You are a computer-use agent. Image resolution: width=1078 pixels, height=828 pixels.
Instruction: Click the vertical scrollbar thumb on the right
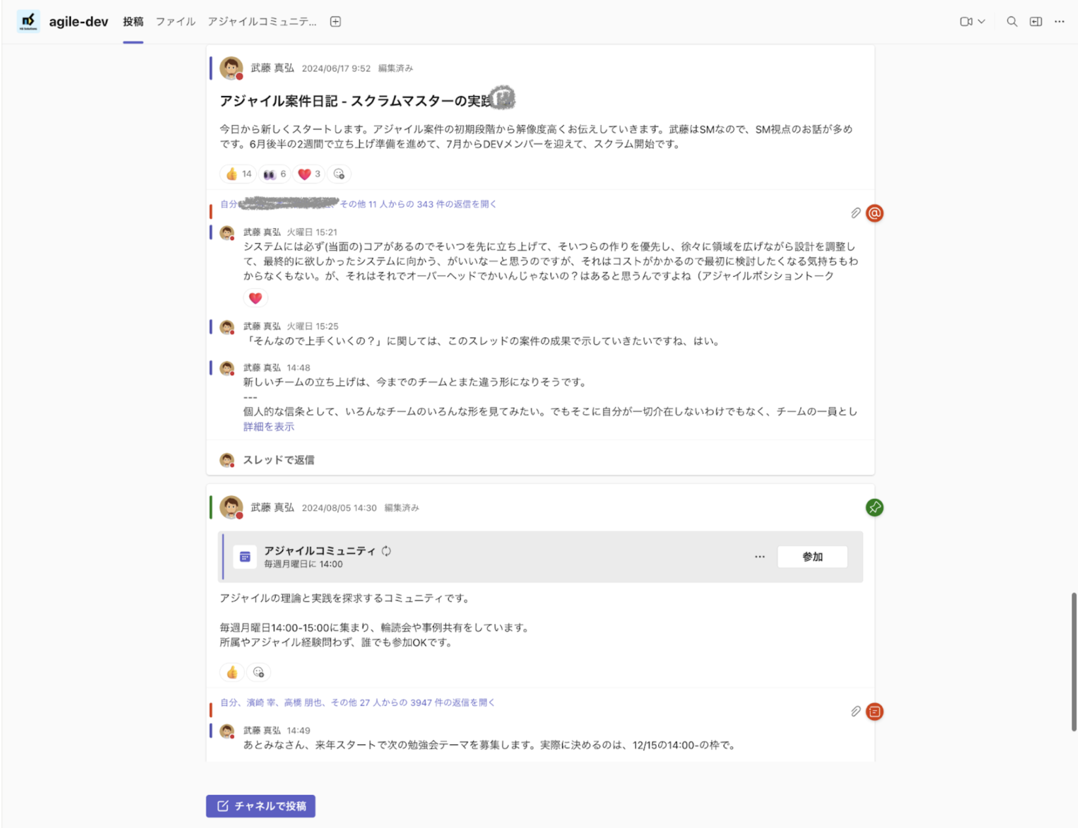[x=1073, y=661]
